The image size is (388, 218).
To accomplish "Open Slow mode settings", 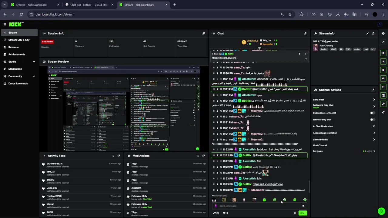I will (x=344, y=100).
